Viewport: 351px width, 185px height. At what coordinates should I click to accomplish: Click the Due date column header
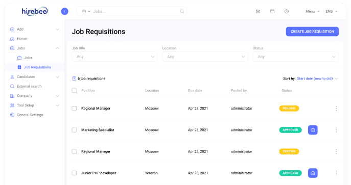(x=195, y=90)
